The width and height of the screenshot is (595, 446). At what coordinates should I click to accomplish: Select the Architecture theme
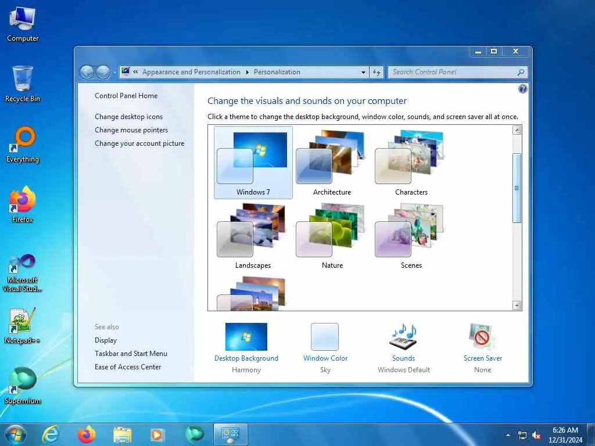click(332, 163)
